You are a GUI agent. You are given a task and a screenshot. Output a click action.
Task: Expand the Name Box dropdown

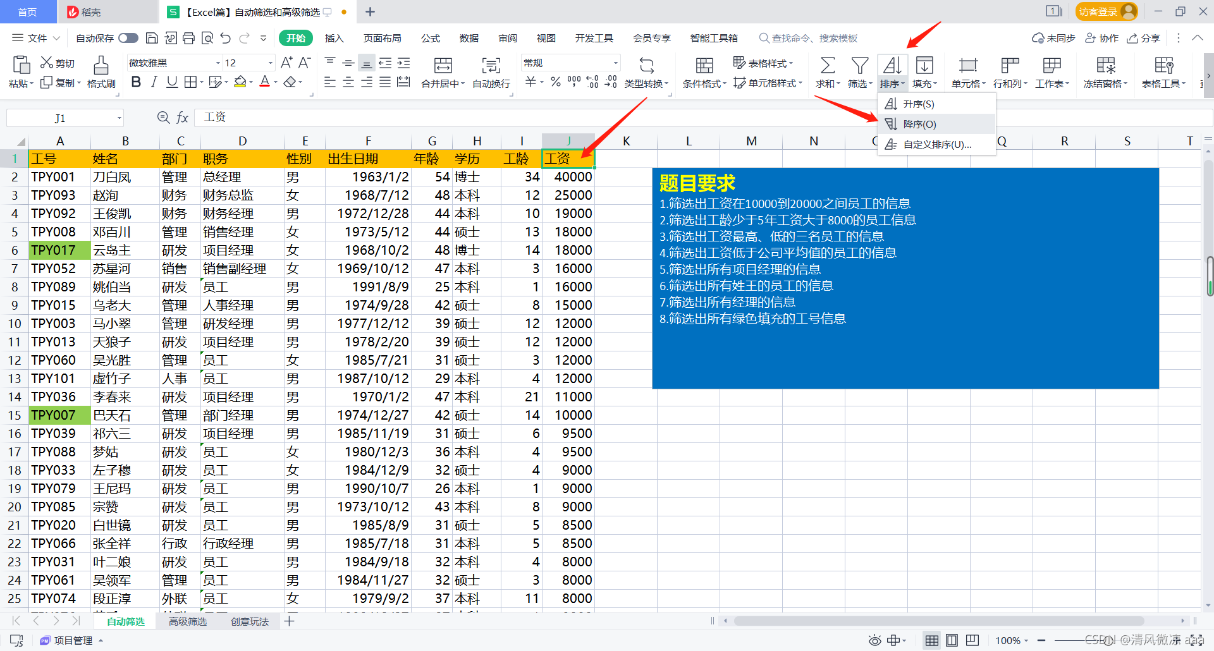point(119,118)
